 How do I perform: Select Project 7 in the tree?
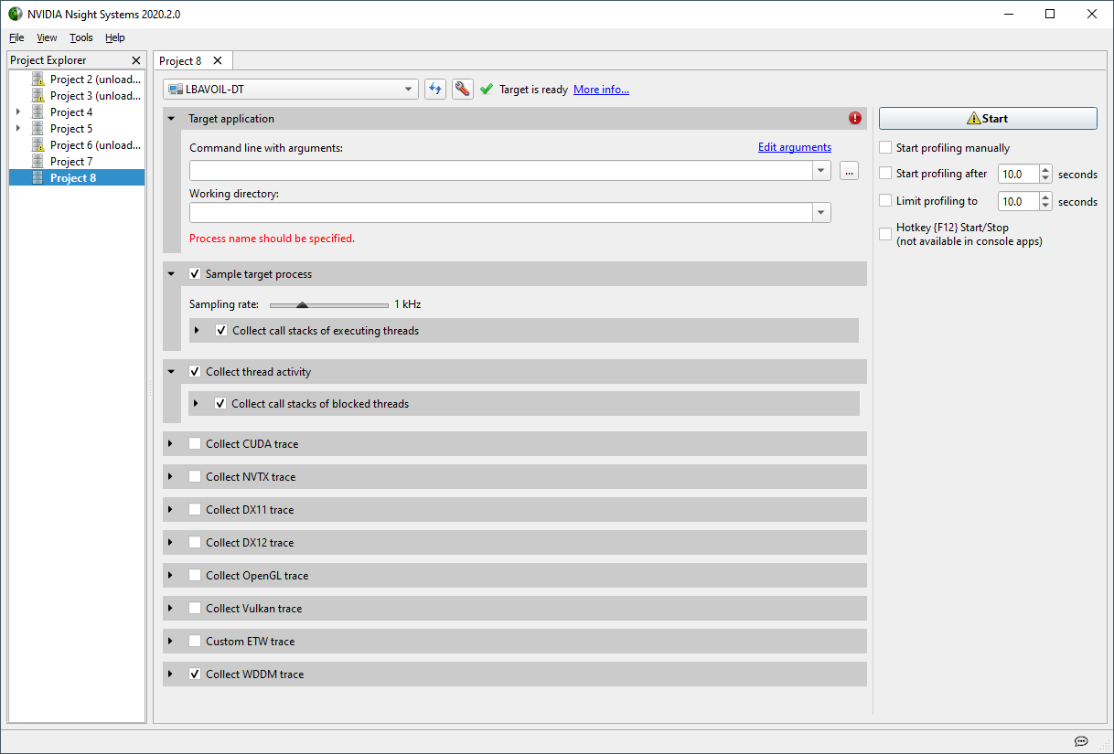click(71, 162)
